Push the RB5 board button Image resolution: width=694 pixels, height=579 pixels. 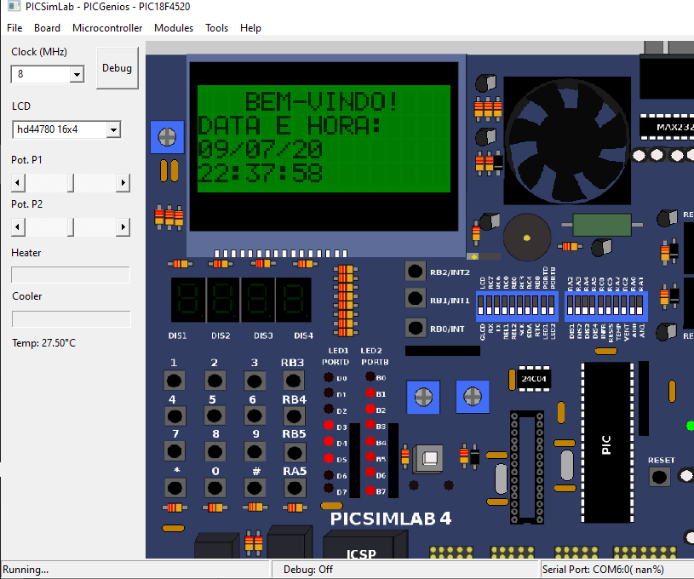point(295,452)
